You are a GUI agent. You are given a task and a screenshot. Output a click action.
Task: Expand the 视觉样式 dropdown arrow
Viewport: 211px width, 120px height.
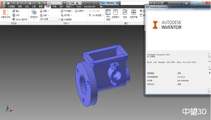pos(34,19)
